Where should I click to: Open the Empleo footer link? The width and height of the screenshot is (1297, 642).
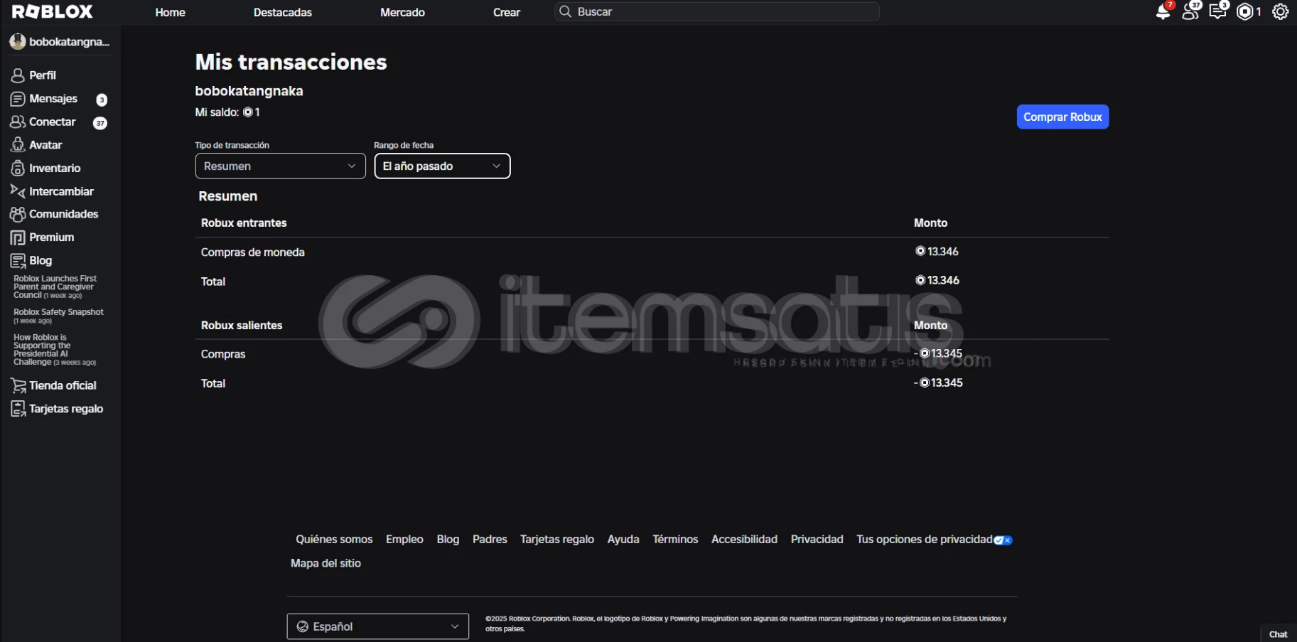[404, 540]
